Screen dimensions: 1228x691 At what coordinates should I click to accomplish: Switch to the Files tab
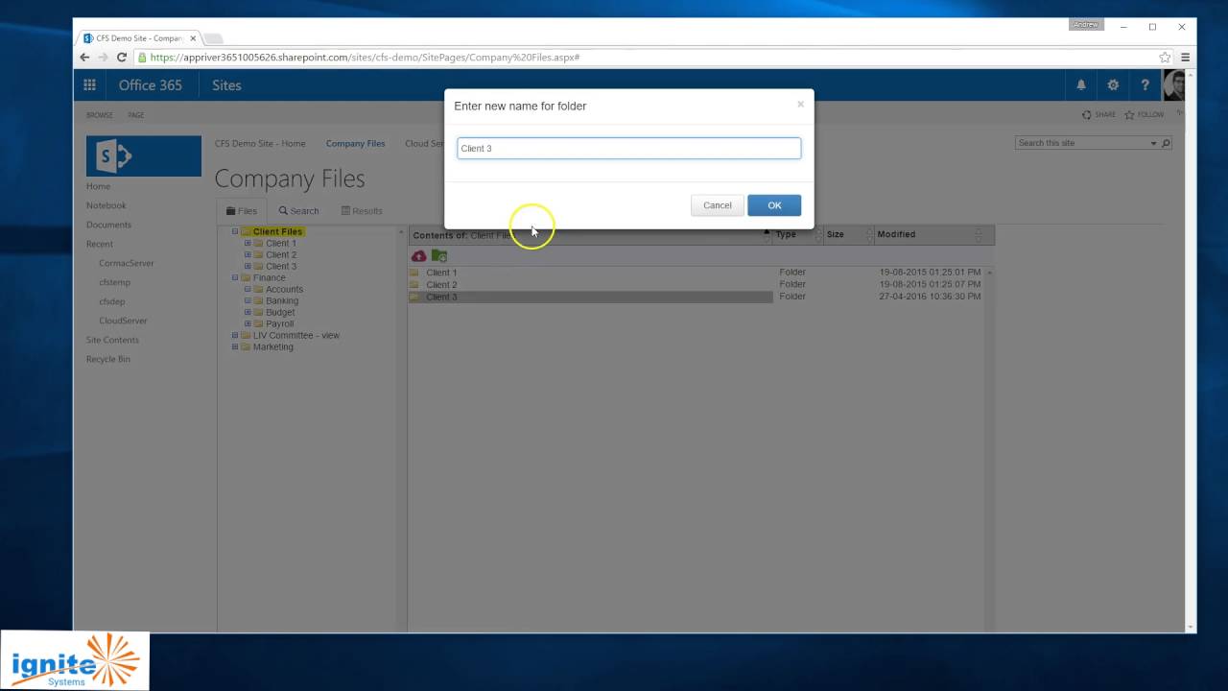point(242,211)
